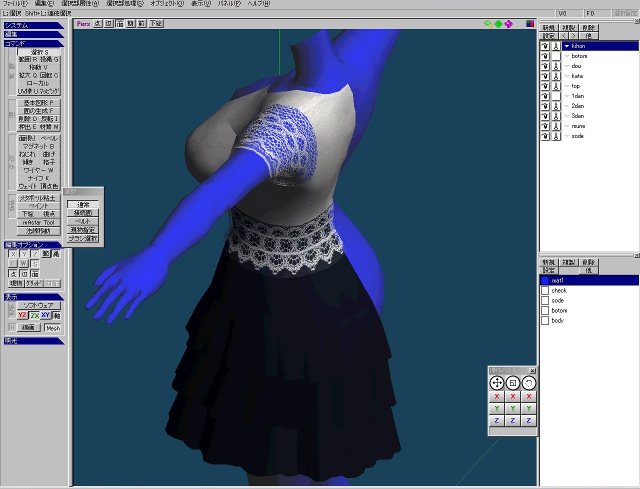Viewport: 640px width, 489px height.
Task: Select the scale handle in operation panel
Action: coord(512,383)
